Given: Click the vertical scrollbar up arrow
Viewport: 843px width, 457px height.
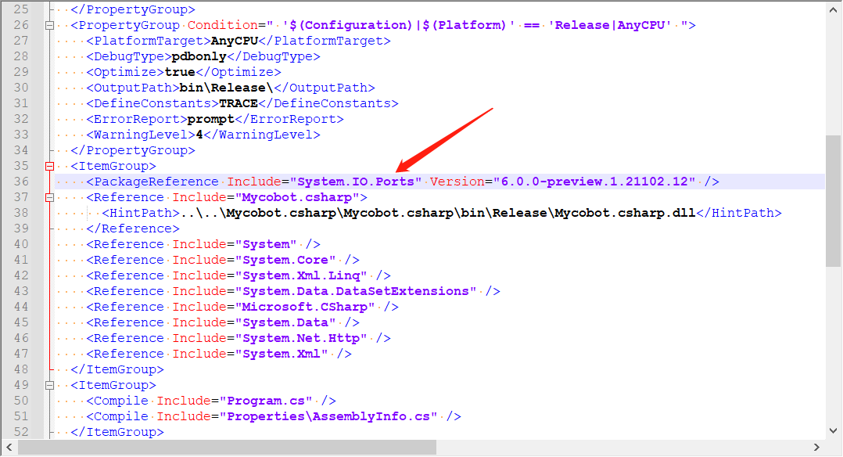Looking at the screenshot, I should (834, 9).
